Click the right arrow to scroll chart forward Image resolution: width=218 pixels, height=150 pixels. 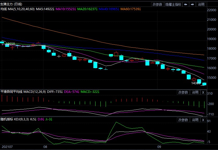tap(192, 4)
